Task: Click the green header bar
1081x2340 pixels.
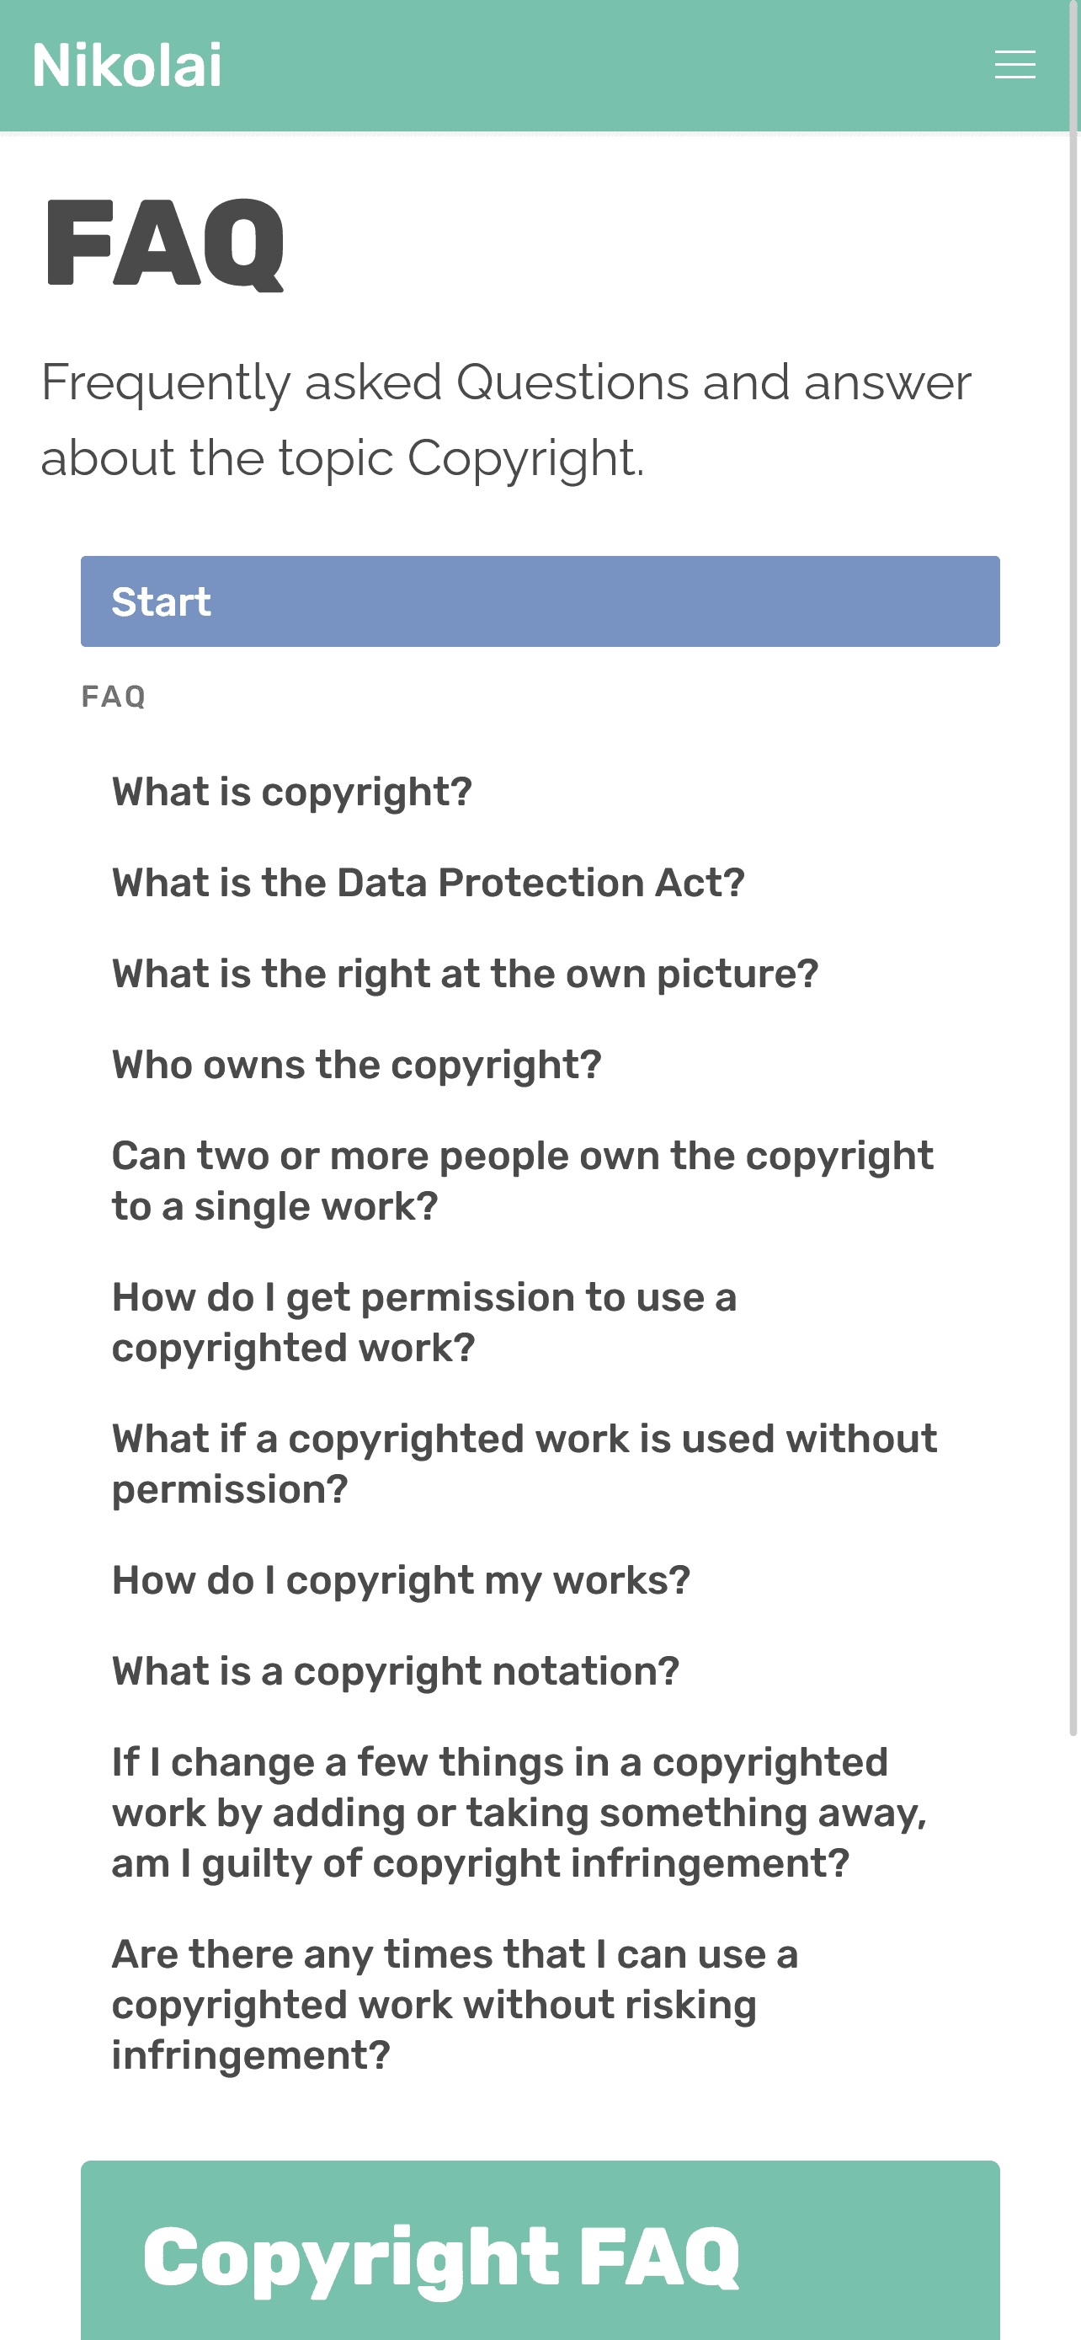Action: pos(540,63)
